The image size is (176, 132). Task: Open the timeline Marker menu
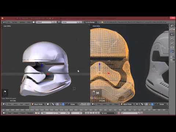tap(16, 113)
